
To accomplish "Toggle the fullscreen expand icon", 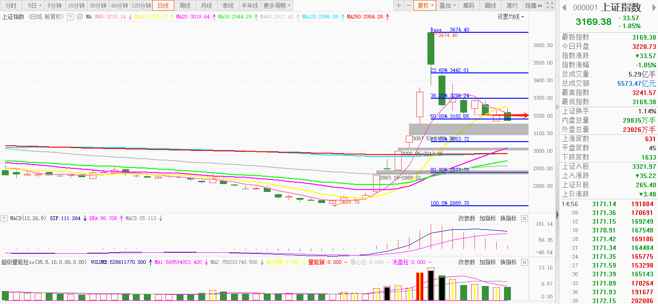I will pos(549,6).
